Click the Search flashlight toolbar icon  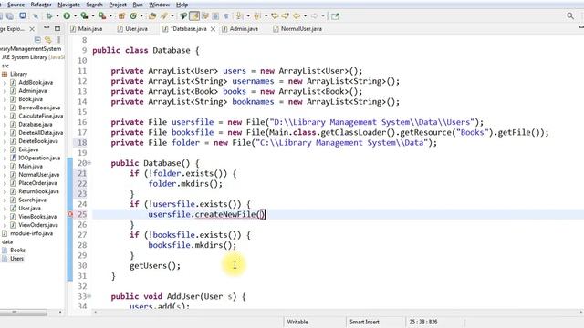pos(163,16)
